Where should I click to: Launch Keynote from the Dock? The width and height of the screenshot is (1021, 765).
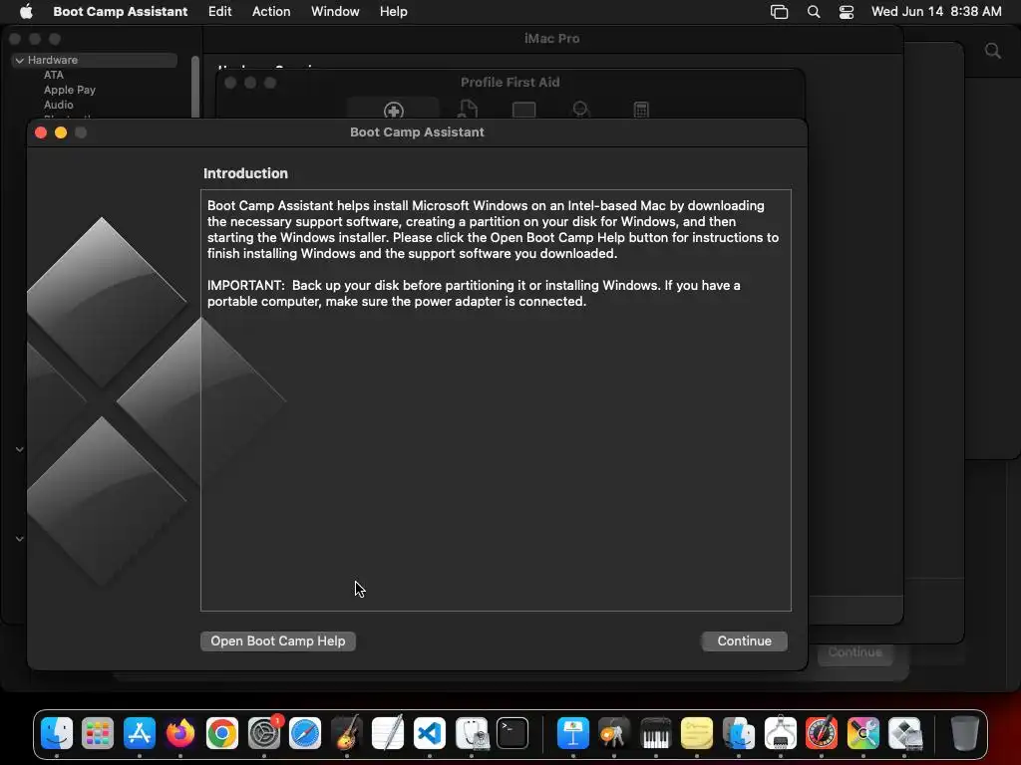coord(573,733)
